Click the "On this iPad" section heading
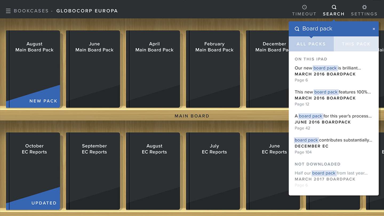 tap(311, 59)
